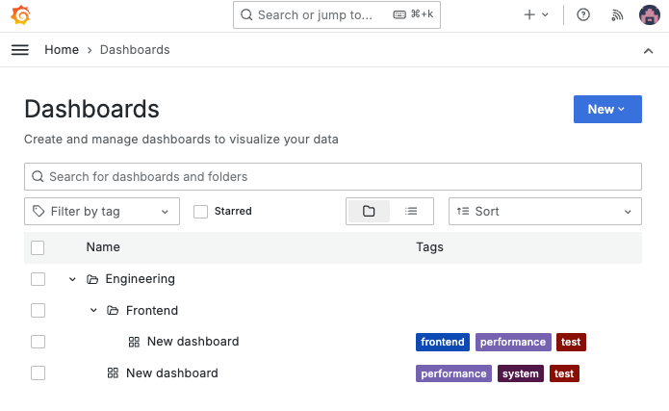The height and width of the screenshot is (411, 669).
Task: Open the news RSS feed icon
Action: [616, 15]
